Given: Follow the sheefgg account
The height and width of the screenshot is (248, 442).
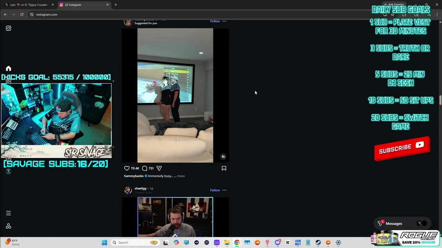Looking at the screenshot, I should 215,190.
